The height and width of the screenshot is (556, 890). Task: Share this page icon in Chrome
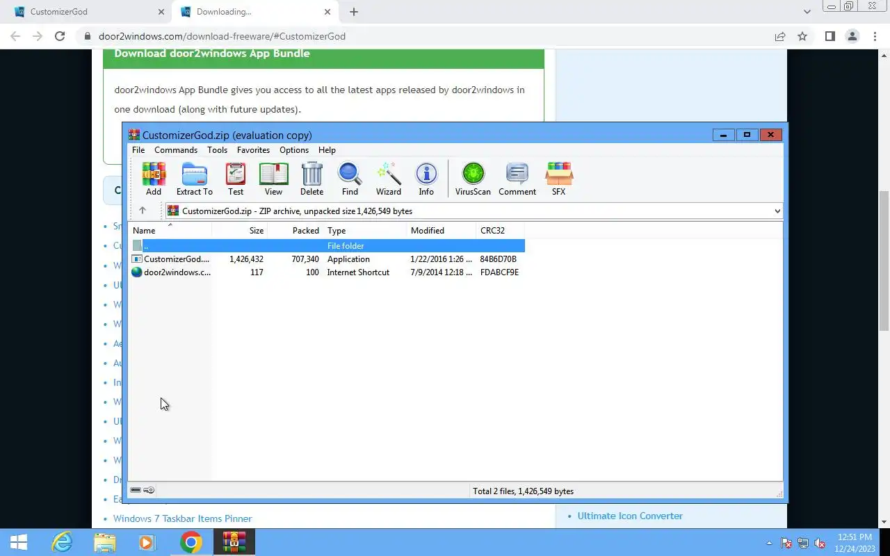780,36
